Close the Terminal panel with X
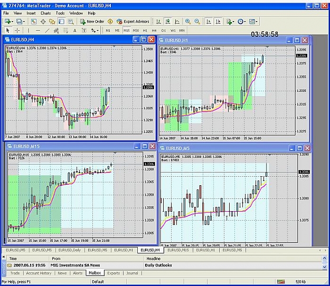 click(4, 257)
